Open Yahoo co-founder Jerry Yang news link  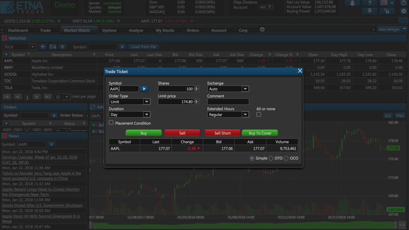[x=41, y=176]
